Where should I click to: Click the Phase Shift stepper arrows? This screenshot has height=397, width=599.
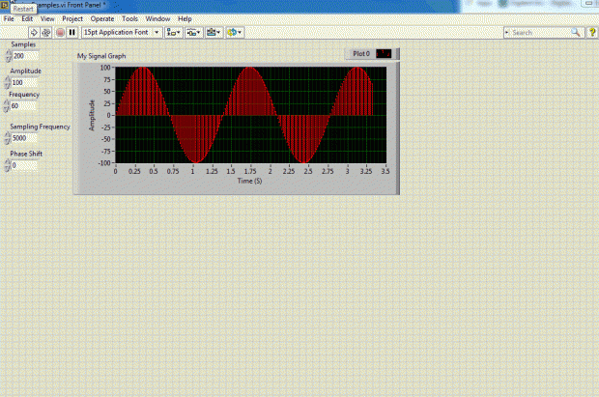tap(8, 165)
